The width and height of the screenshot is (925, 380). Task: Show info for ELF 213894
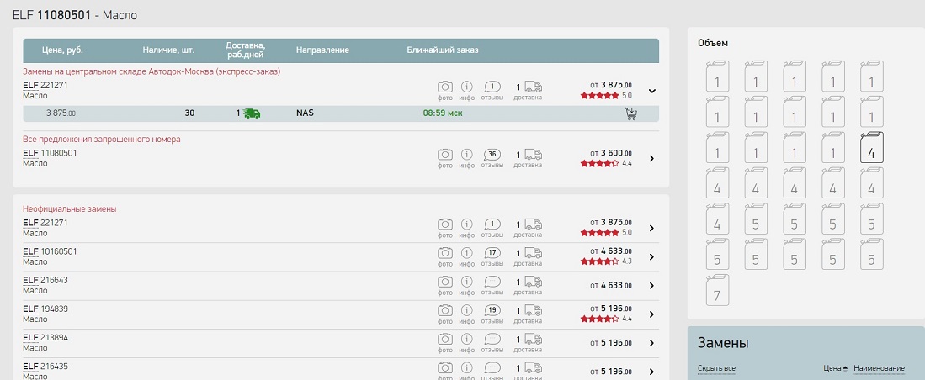[x=466, y=339]
